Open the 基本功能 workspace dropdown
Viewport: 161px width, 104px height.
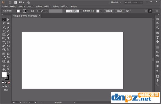pos(116,2)
